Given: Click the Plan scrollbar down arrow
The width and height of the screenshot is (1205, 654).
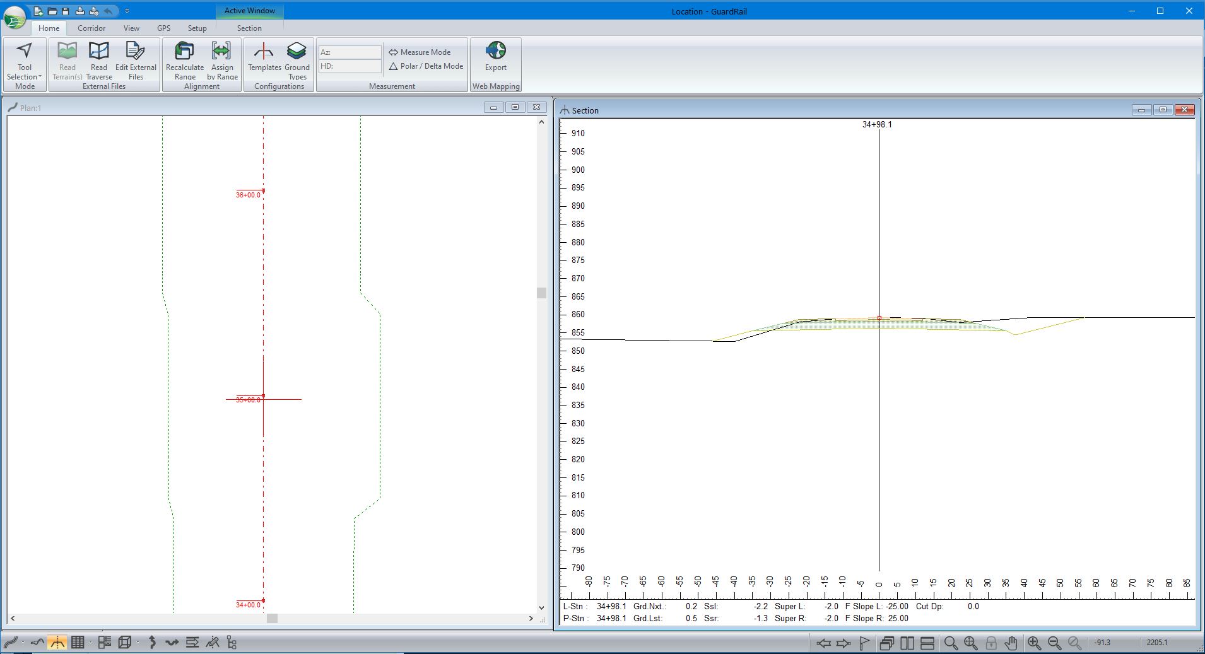Looking at the screenshot, I should coord(541,608).
